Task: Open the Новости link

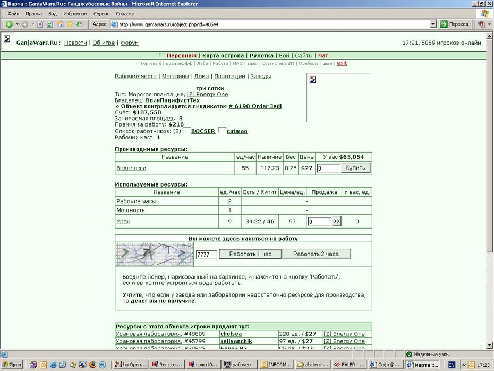Action: 75,43
